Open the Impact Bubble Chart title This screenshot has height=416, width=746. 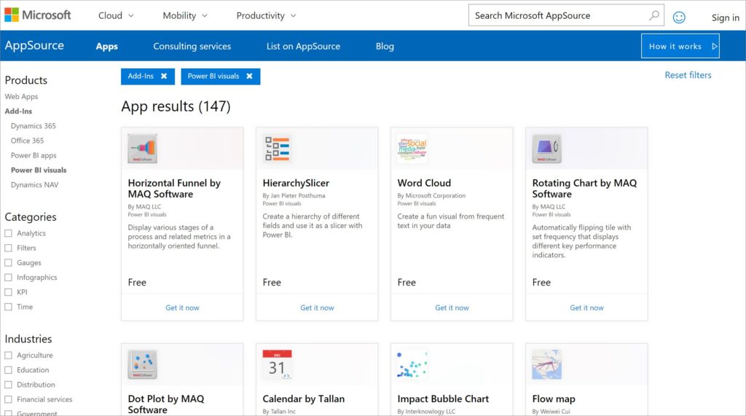point(443,399)
